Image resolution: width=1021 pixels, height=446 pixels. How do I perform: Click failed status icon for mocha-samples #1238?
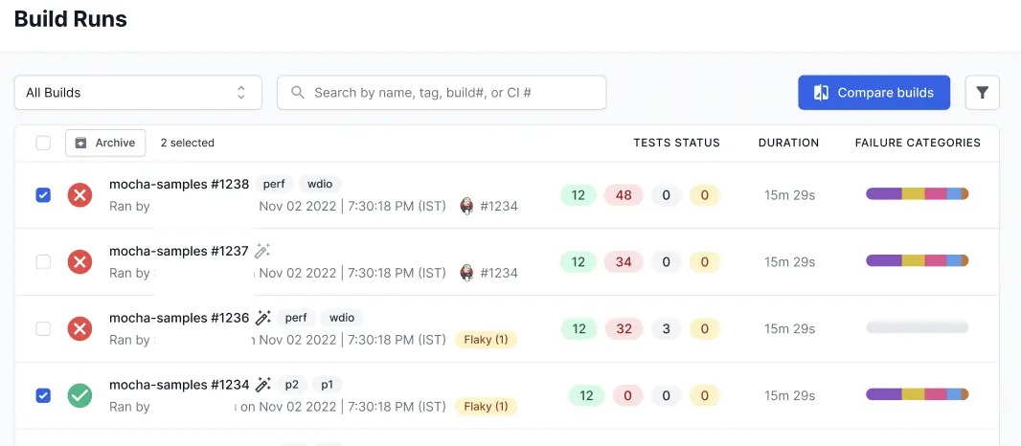[80, 195]
